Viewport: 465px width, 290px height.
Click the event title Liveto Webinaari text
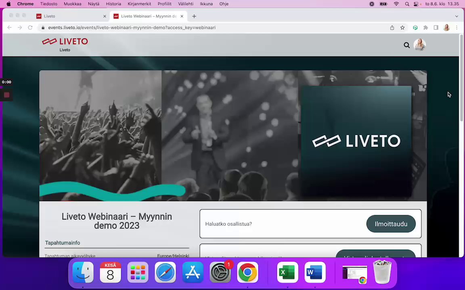click(117, 221)
